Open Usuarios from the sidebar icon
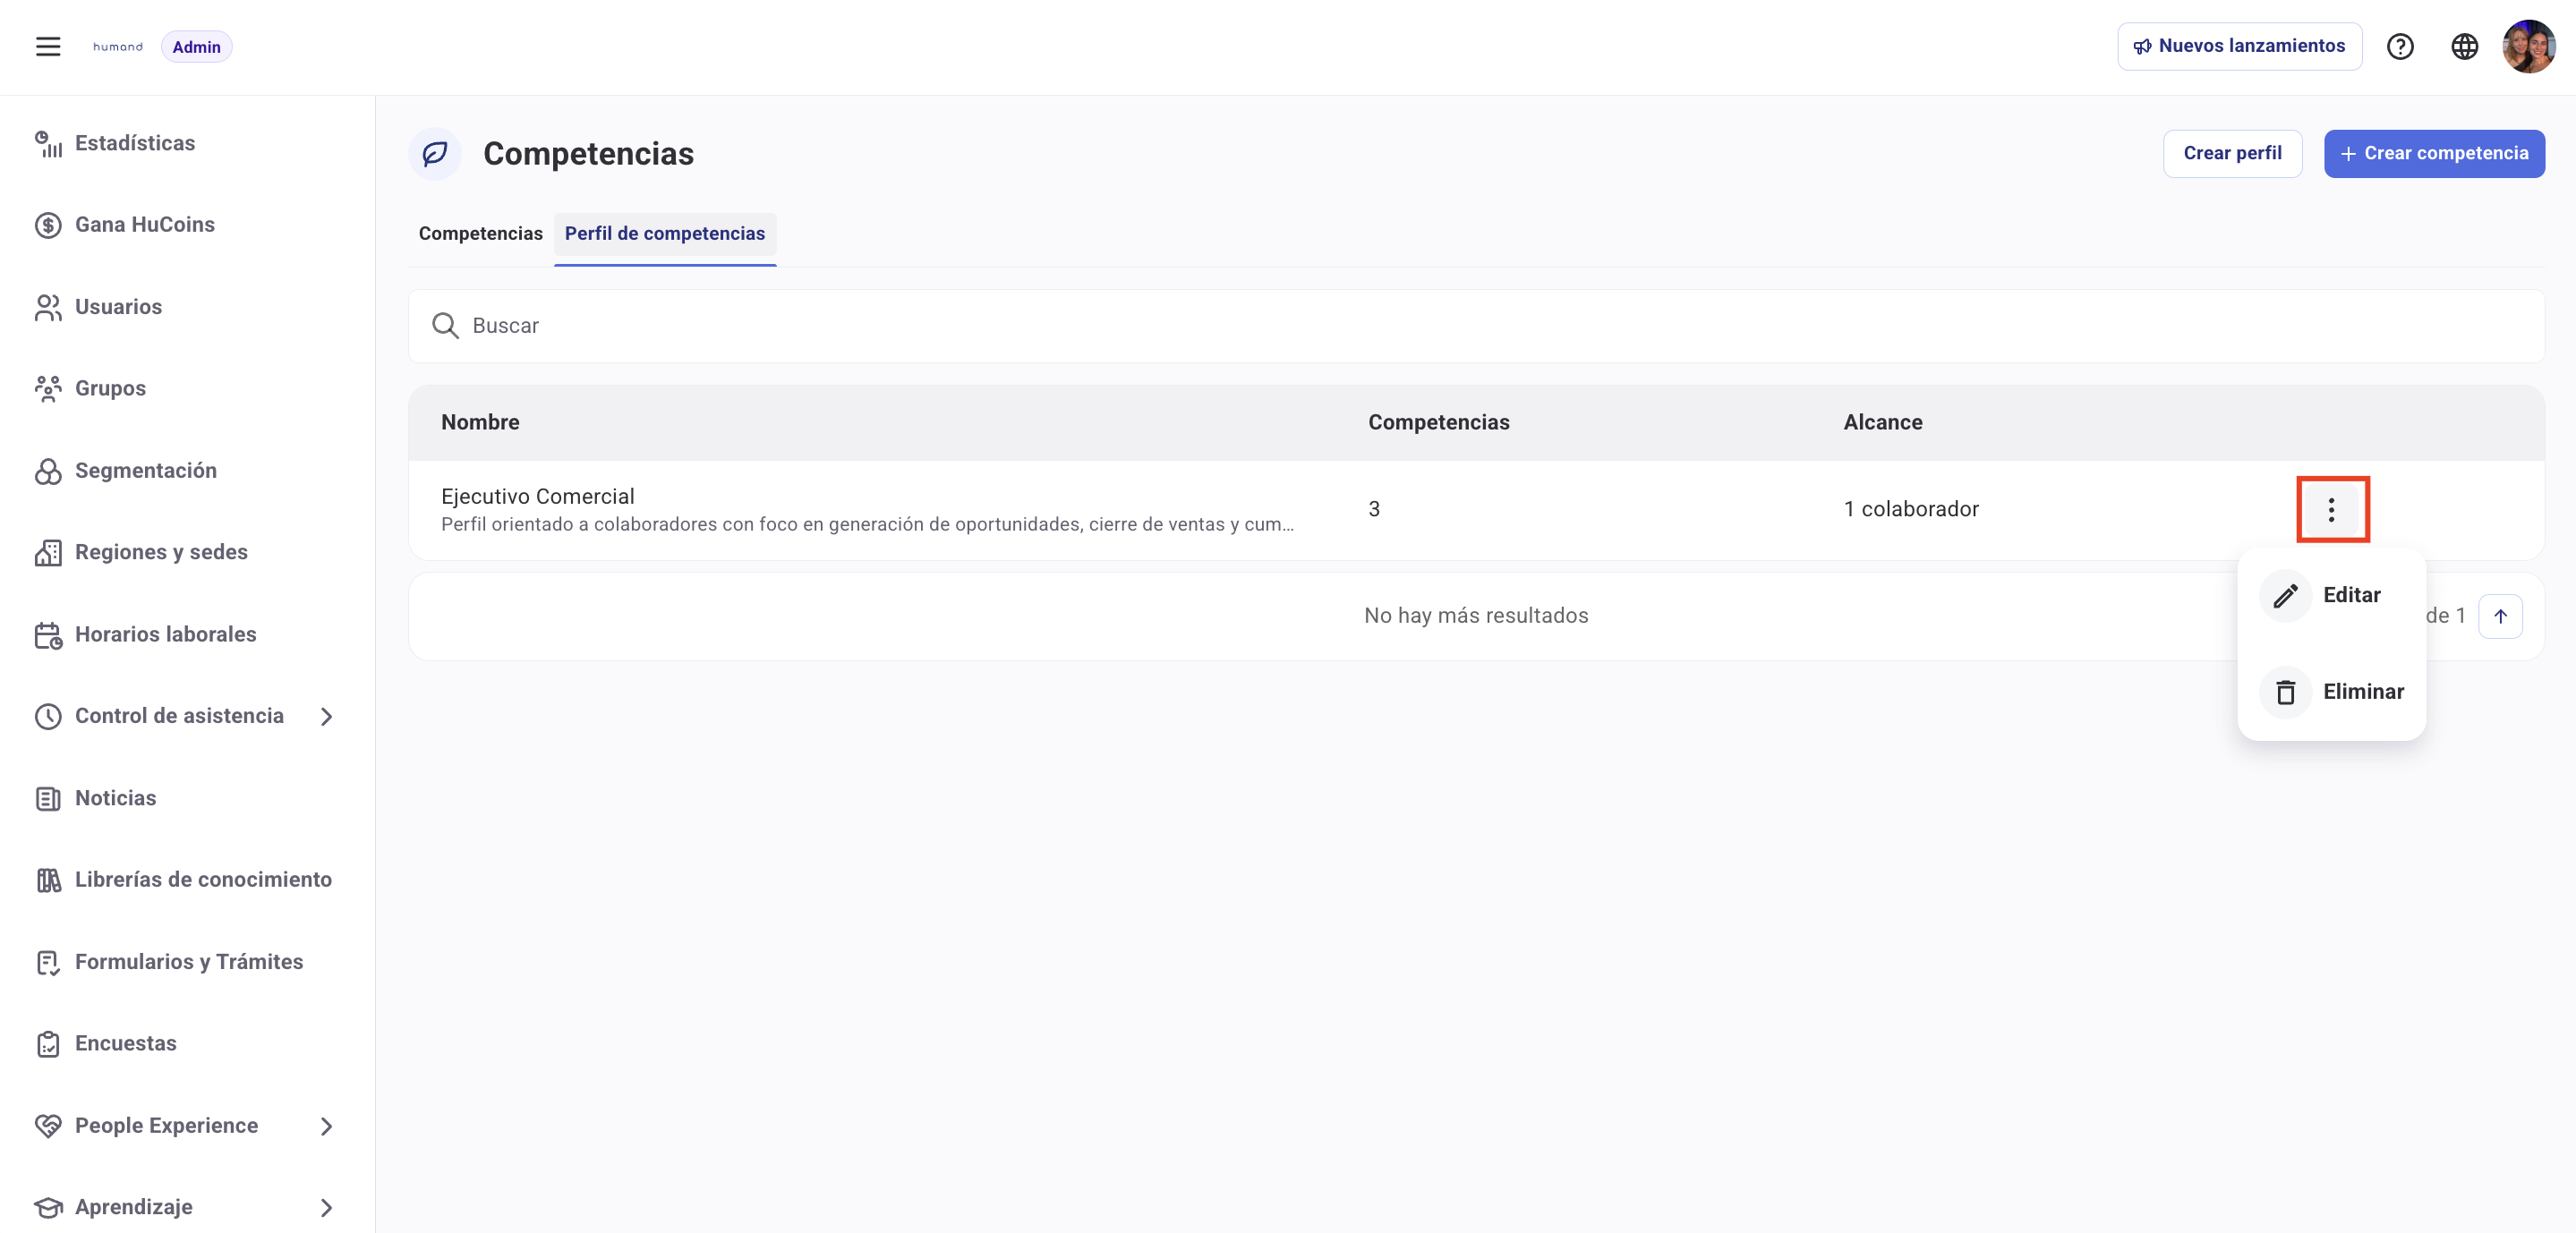The image size is (2576, 1233). coord(48,307)
